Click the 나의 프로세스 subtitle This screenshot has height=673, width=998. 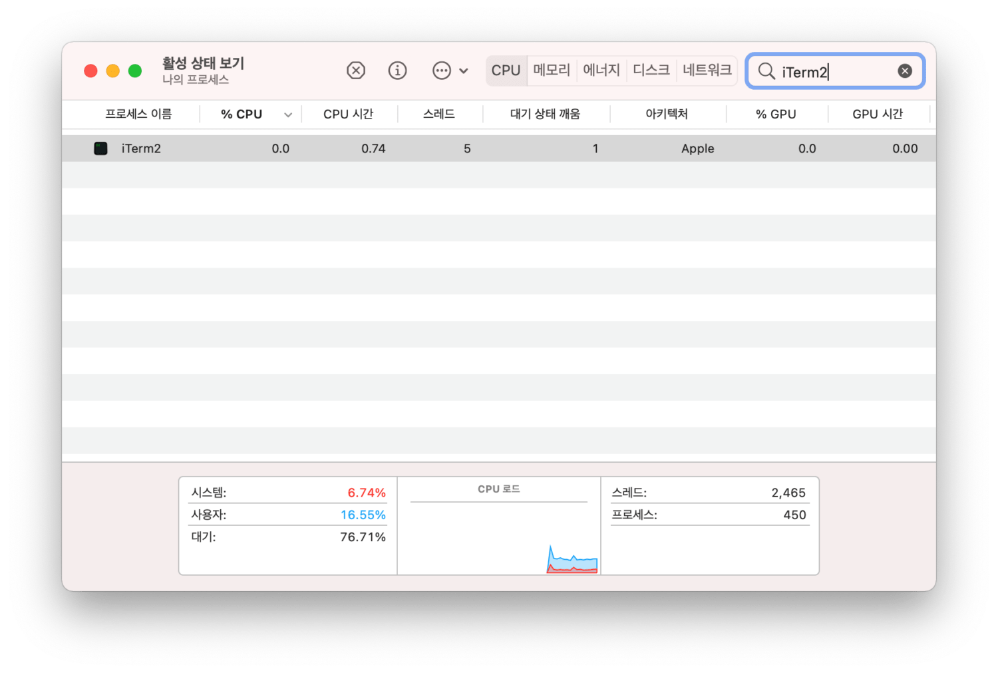[x=196, y=80]
